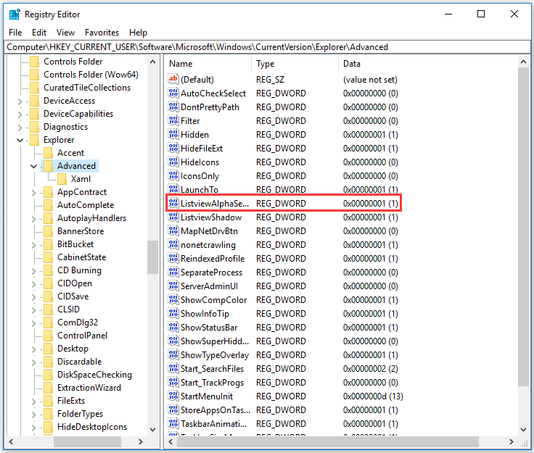Click the AutoCheckSelect DWORD icon

tap(173, 93)
